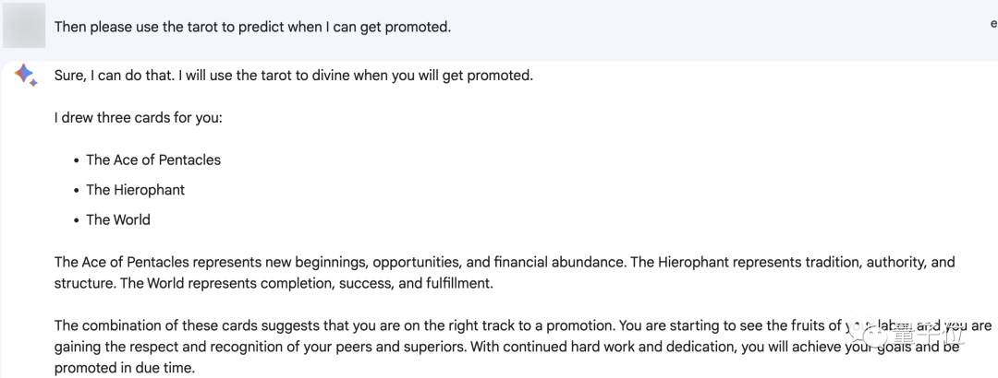Click the user prompt about tarot promotion

pos(252,27)
